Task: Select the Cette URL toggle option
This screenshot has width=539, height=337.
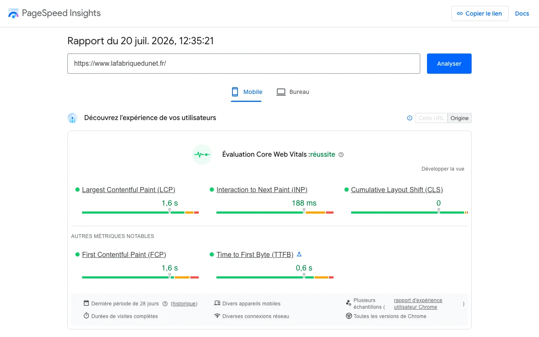Action: tap(431, 118)
